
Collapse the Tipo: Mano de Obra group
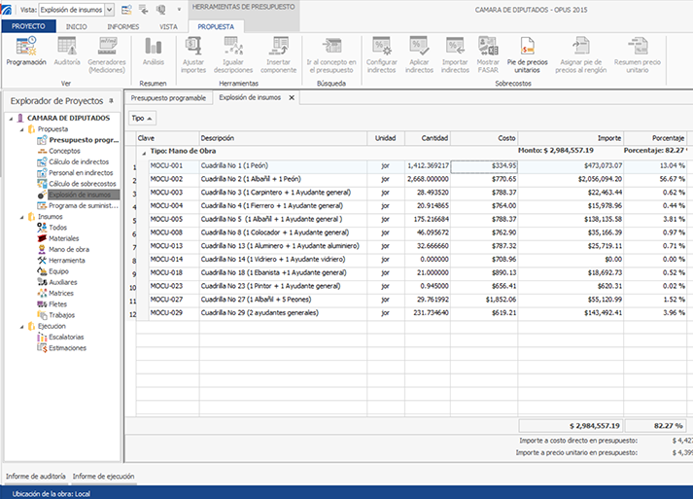tap(144, 153)
